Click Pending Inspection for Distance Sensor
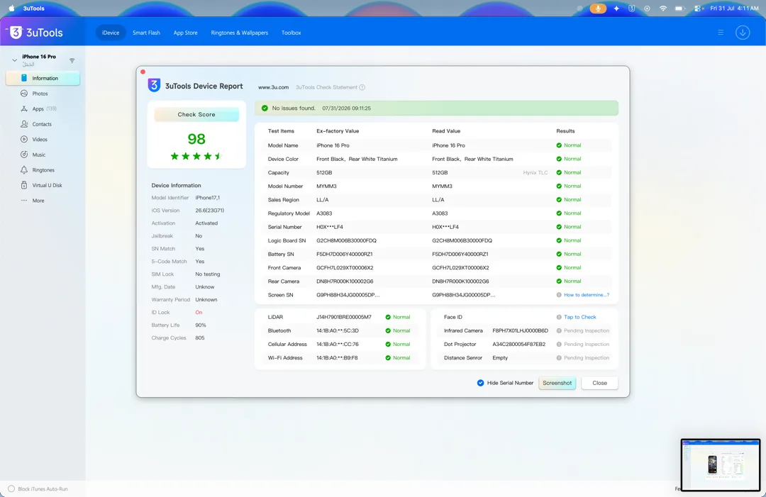 [587, 358]
